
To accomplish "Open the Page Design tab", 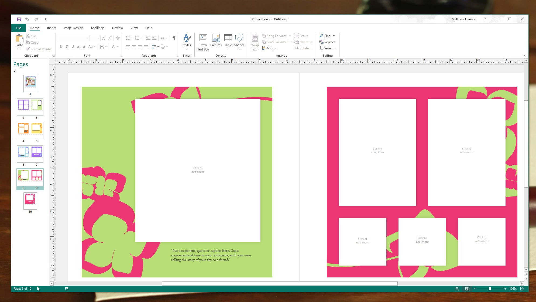I will (74, 28).
